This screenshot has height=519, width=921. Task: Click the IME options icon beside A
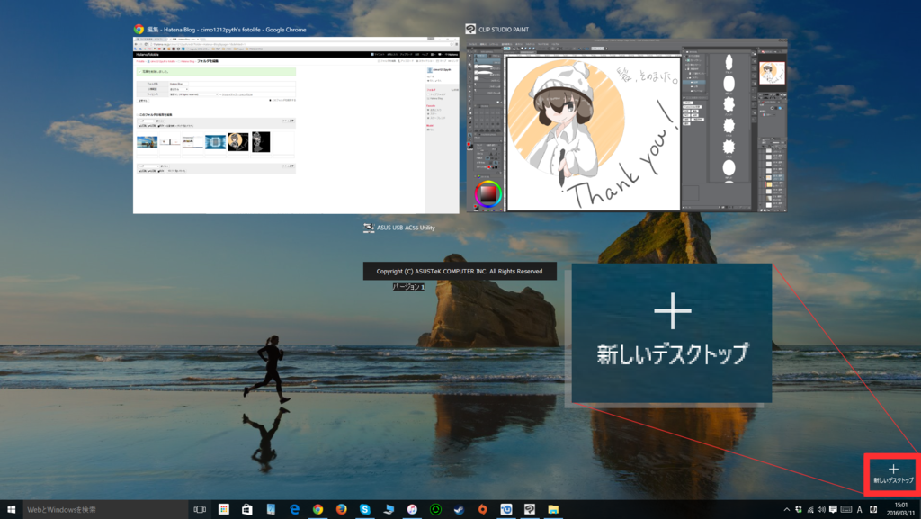point(873,509)
